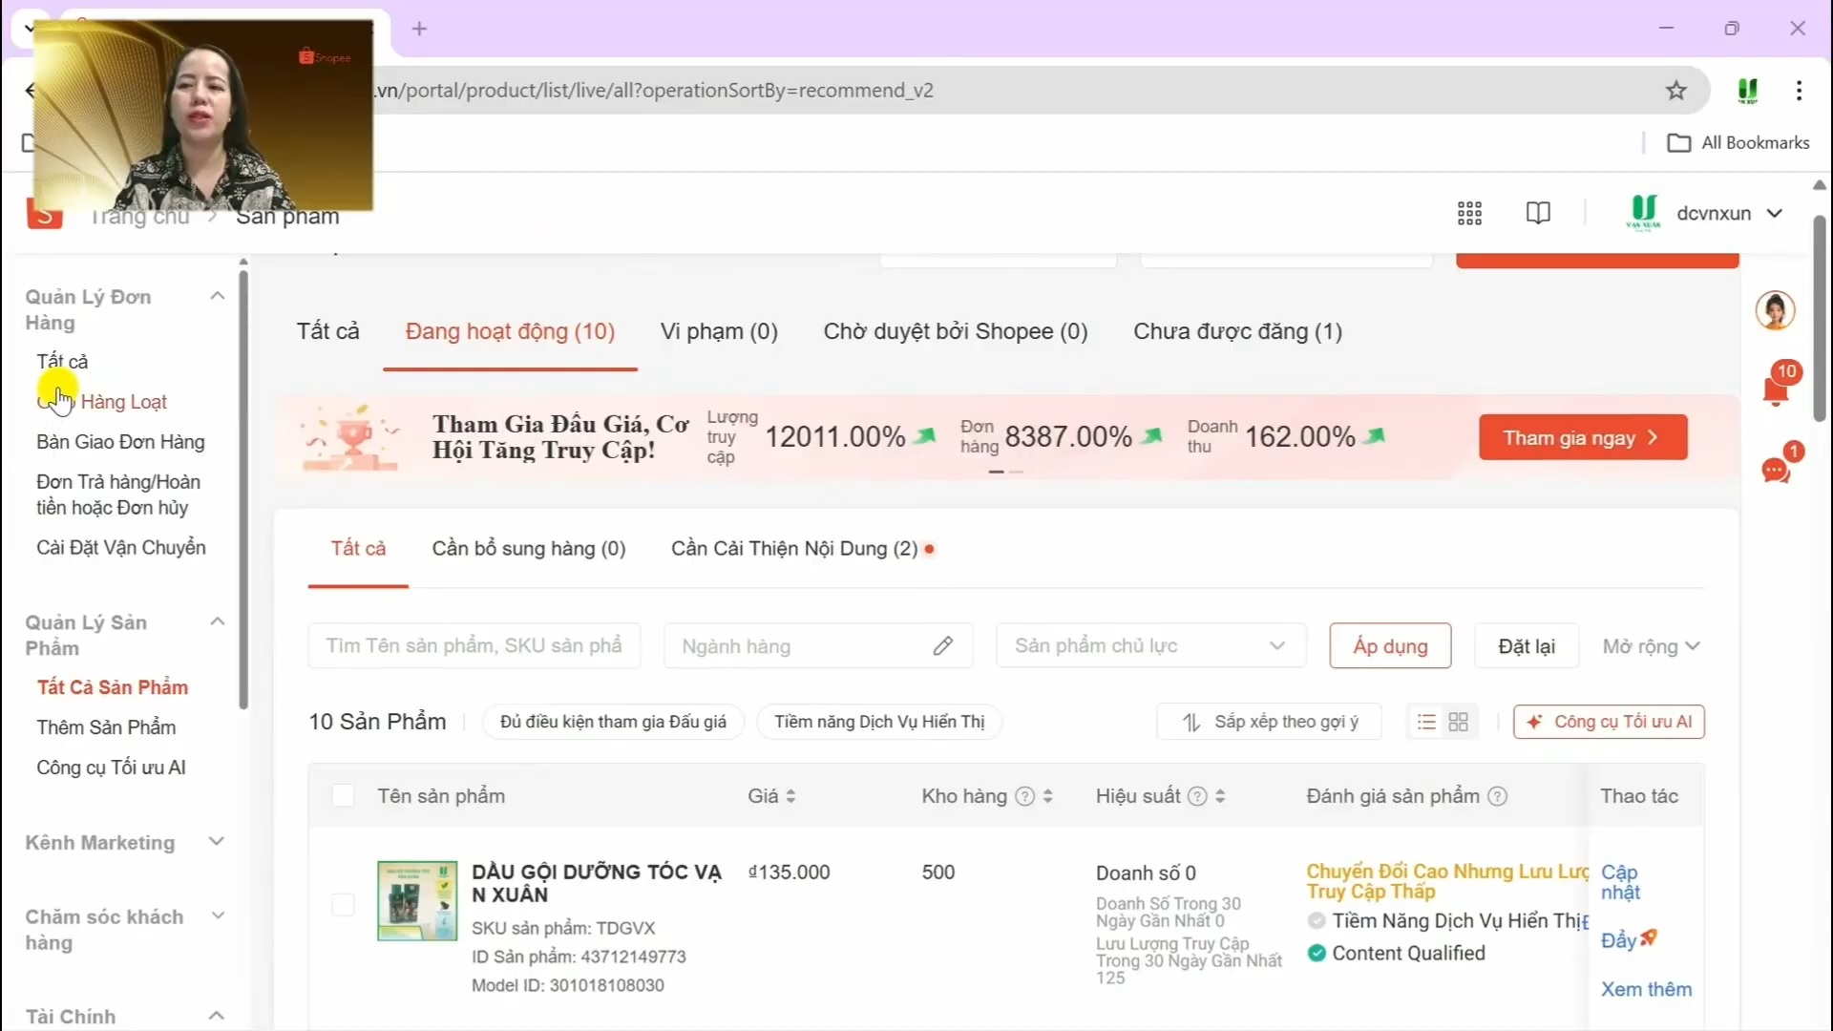Sort products by Giá column arrows

click(x=790, y=796)
